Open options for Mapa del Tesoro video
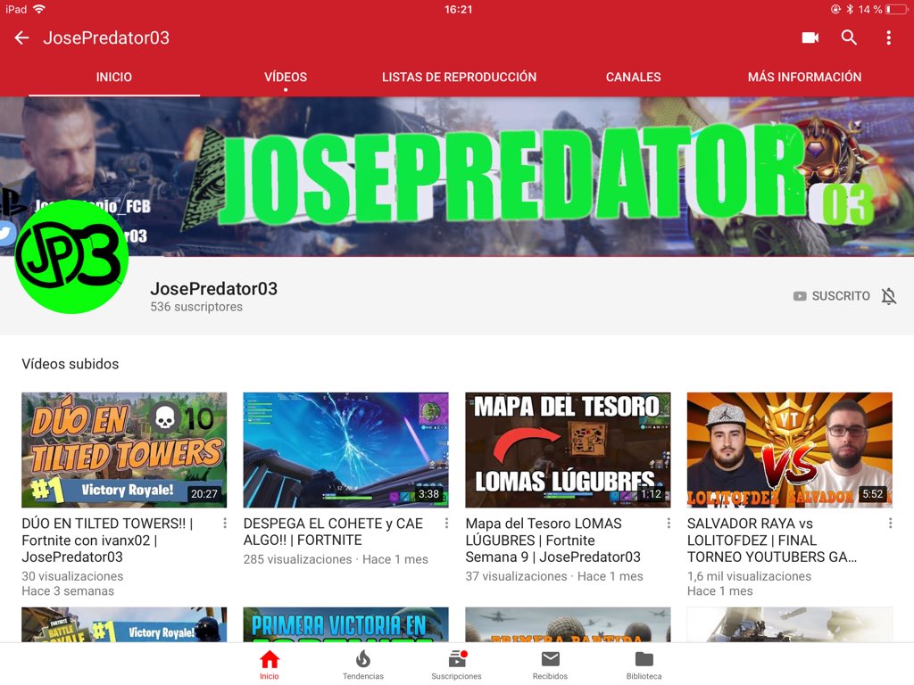 pyautogui.click(x=669, y=524)
